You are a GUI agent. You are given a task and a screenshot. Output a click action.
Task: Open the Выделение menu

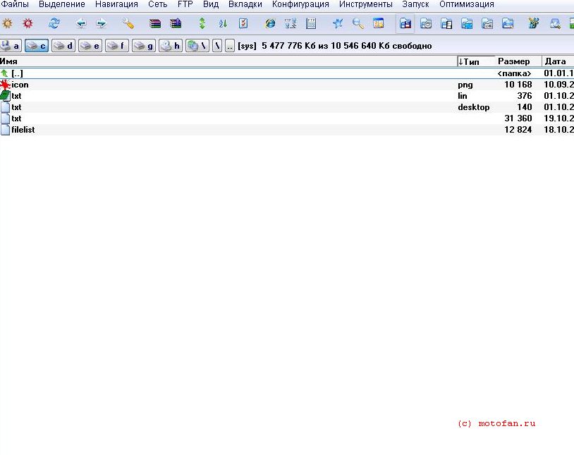tap(62, 4)
